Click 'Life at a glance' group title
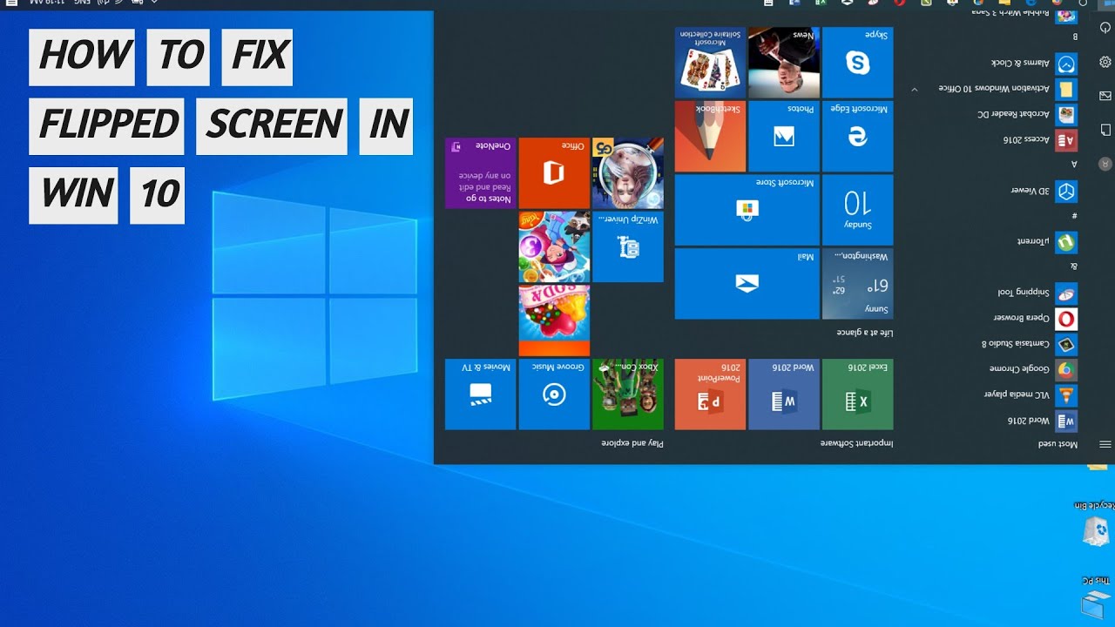This screenshot has height=627, width=1115. coord(865,333)
